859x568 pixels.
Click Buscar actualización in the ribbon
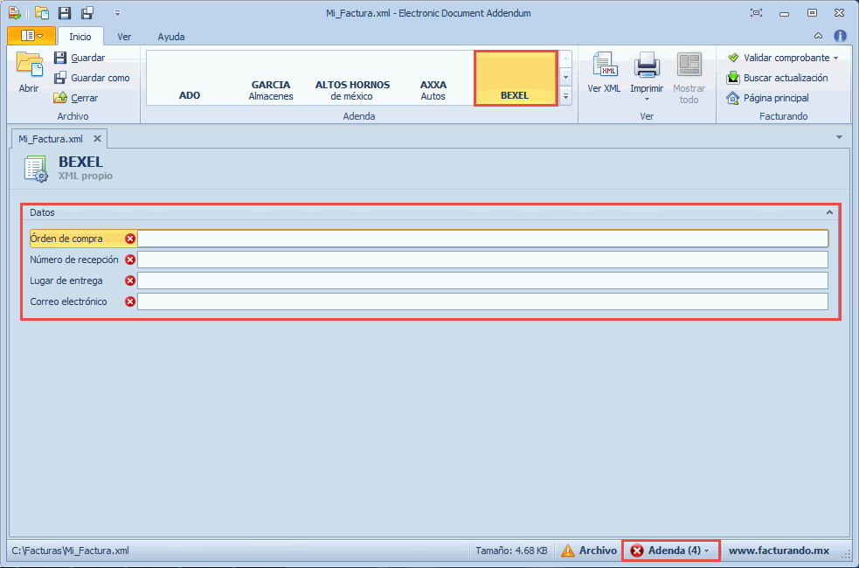pyautogui.click(x=778, y=78)
